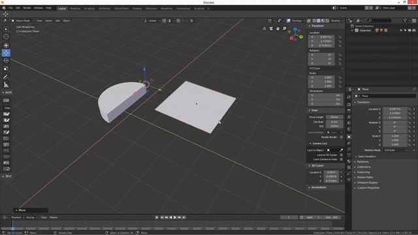Image resolution: width=418 pixels, height=235 pixels.
Task: Click the pan hand viewport icon
Action: (x=278, y=29)
